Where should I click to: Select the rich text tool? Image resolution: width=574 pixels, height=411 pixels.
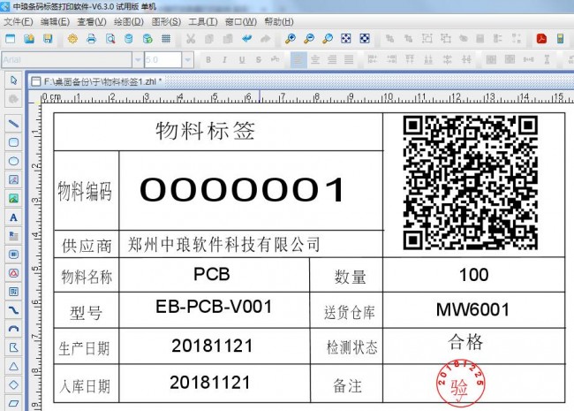(x=13, y=235)
